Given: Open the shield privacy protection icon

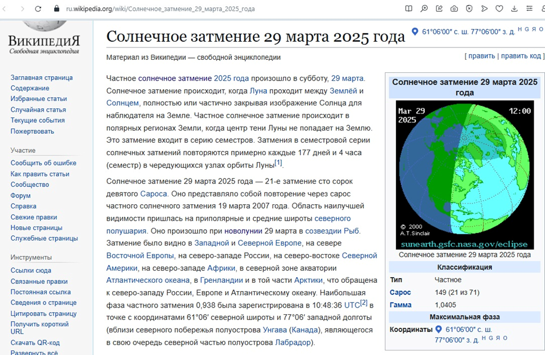Looking at the screenshot, I should tap(469, 8).
